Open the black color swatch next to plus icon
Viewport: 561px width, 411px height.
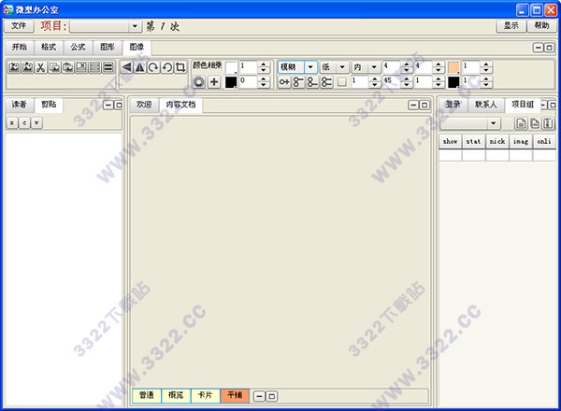[x=231, y=82]
